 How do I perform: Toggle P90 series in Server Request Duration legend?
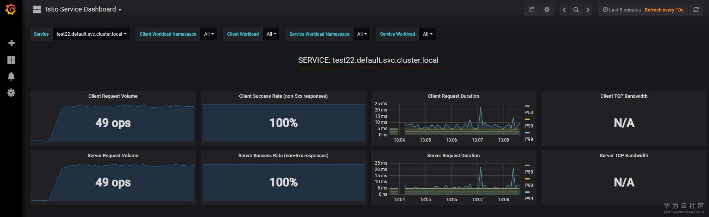529,185
